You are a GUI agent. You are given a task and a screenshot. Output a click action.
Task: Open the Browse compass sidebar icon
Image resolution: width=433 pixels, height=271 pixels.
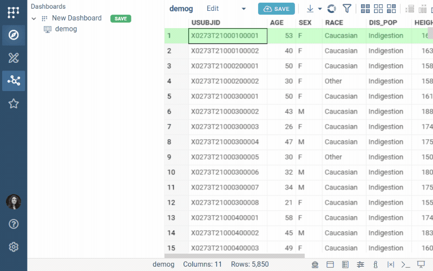point(14,35)
